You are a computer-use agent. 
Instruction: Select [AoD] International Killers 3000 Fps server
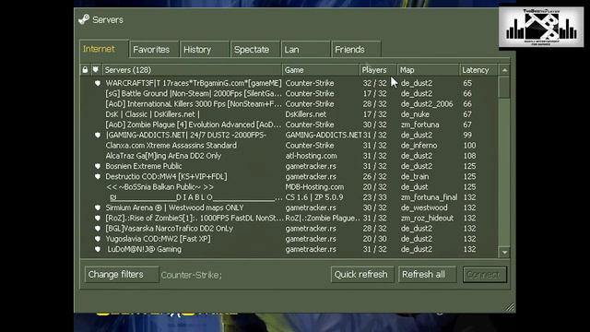click(289, 104)
